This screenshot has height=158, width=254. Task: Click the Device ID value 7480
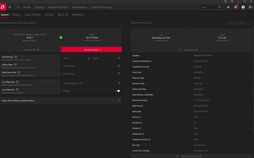196,117
